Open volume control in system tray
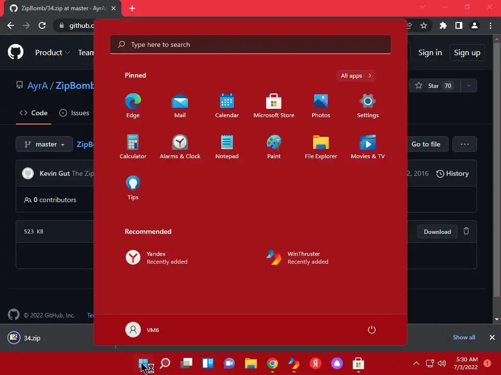 pos(442,363)
